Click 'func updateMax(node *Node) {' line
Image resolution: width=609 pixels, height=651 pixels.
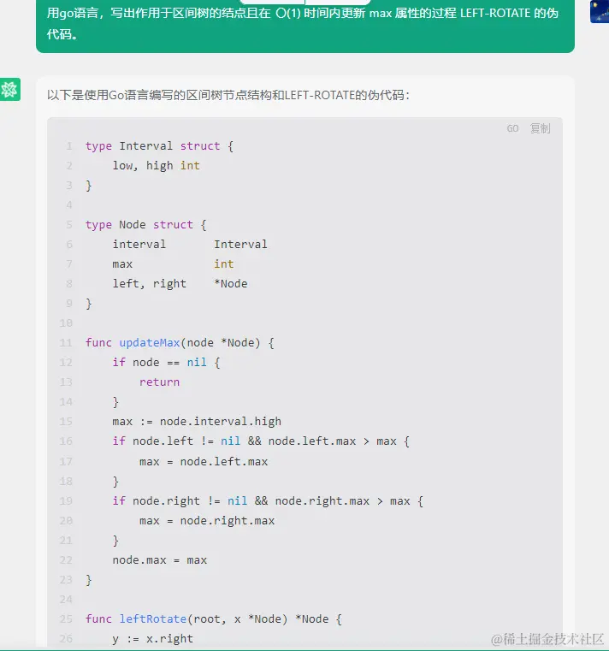pos(180,342)
